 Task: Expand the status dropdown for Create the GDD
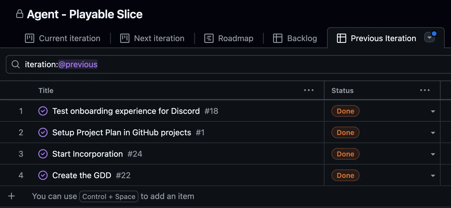(433, 175)
